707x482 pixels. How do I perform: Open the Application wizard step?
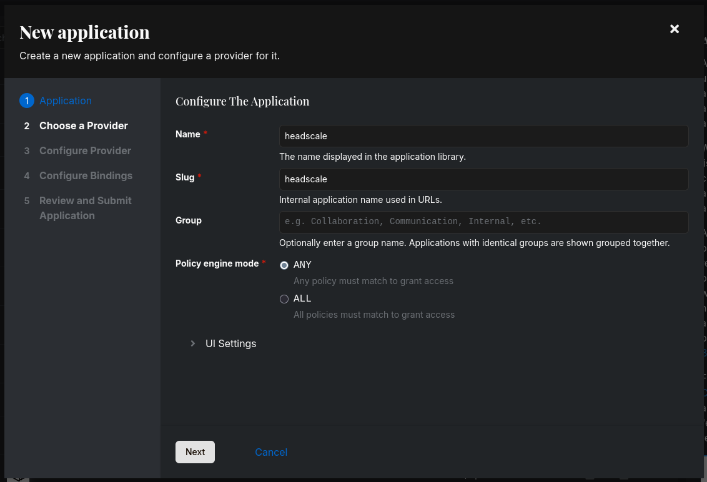pyautogui.click(x=66, y=101)
